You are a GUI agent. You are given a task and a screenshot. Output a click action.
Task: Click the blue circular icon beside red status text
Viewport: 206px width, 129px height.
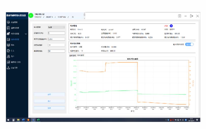click(x=171, y=26)
